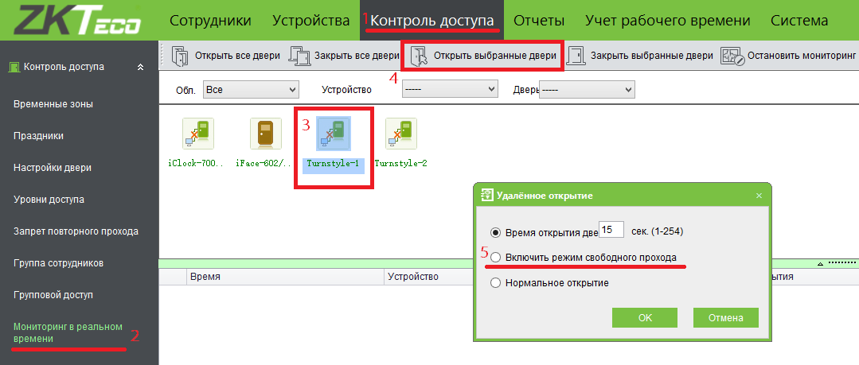
Task: Open Праздники in sidebar
Action: [38, 136]
